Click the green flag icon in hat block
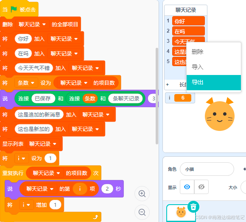 tap(14, 9)
